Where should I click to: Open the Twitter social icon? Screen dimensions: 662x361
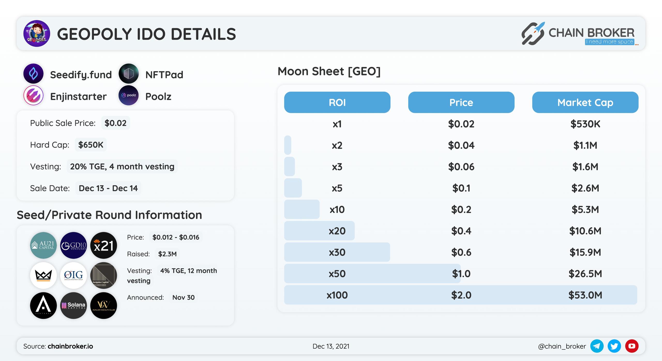[x=614, y=346]
